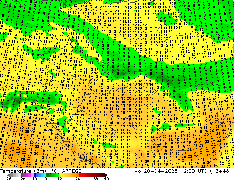
Task: Click the '26' legend scale value
Action: [x=78, y=179]
